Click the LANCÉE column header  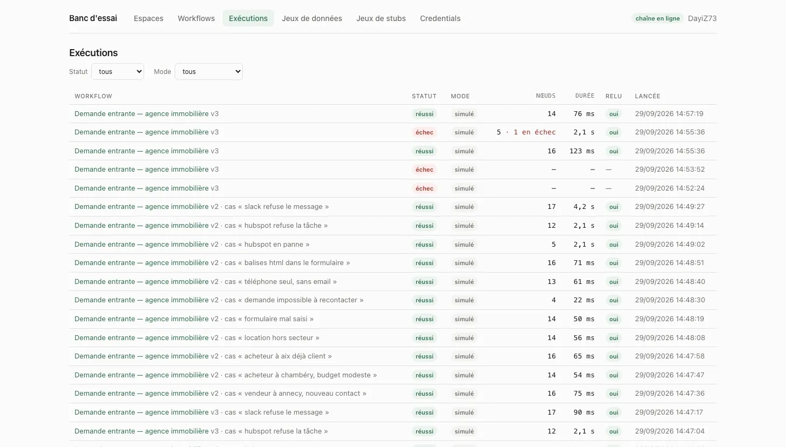(648, 96)
